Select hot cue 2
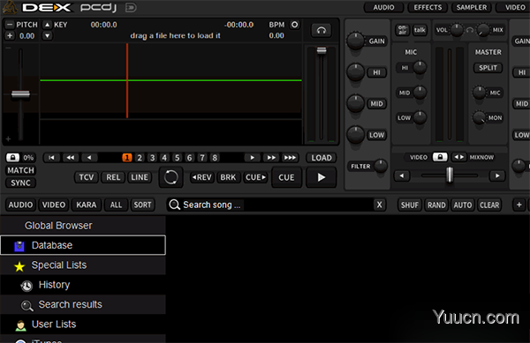Image resolution: width=530 pixels, height=343 pixels. pyautogui.click(x=140, y=158)
